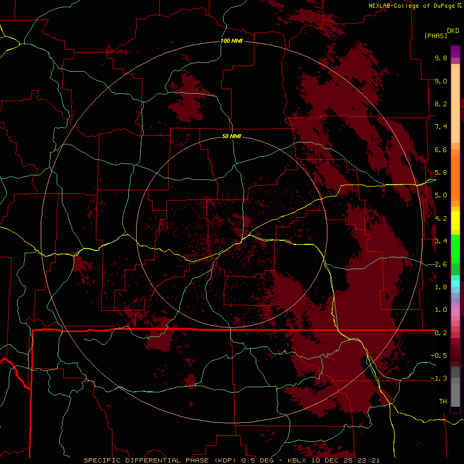Click the 4.2 value on the color scale

pyautogui.click(x=441, y=219)
